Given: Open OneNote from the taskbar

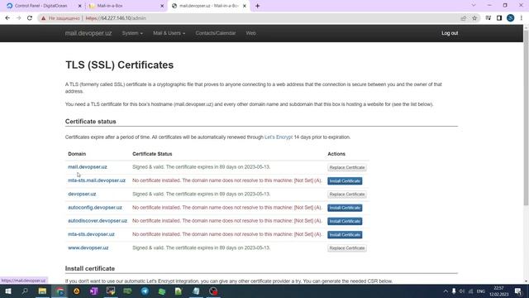Looking at the screenshot, I should coord(93,291).
